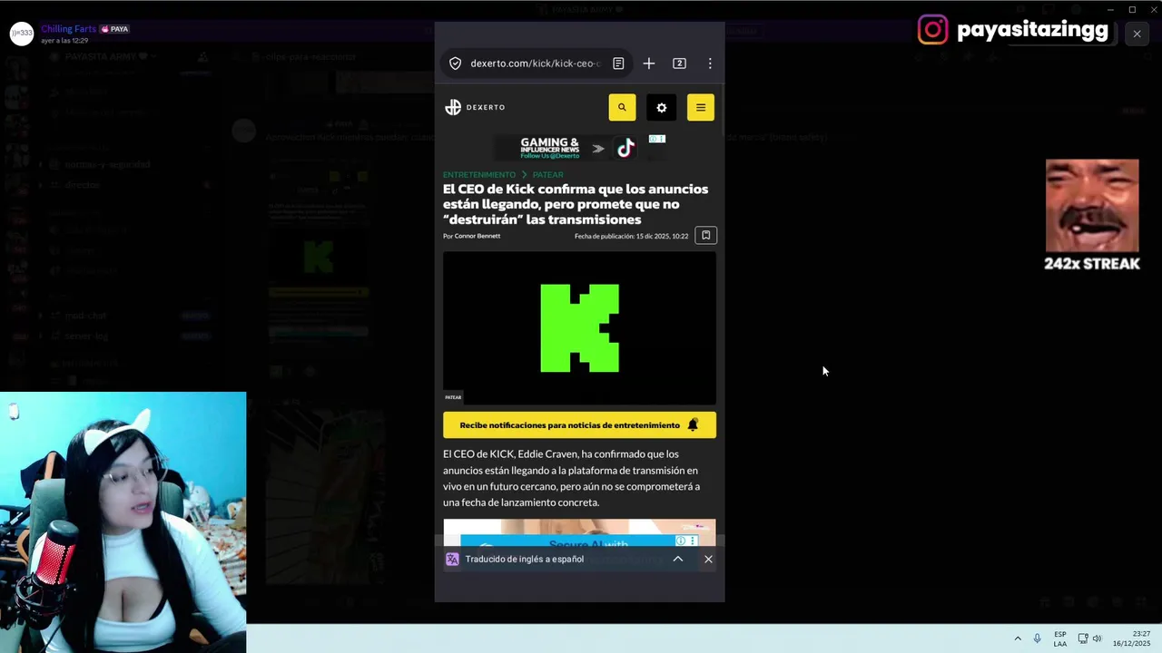Screen dimensions: 1162x653
Task: Click the TikTok icon in the banner
Action: [625, 149]
